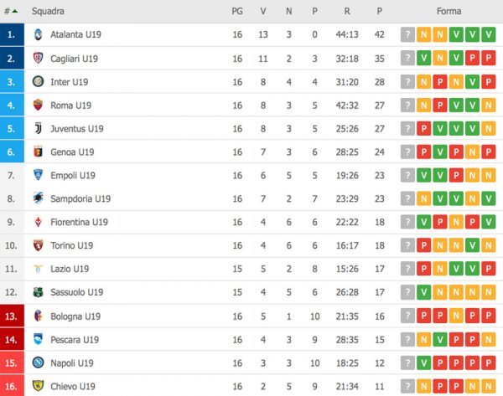Click the Fiorentina U19 team logo
This screenshot has height=396, width=503.
point(38,223)
